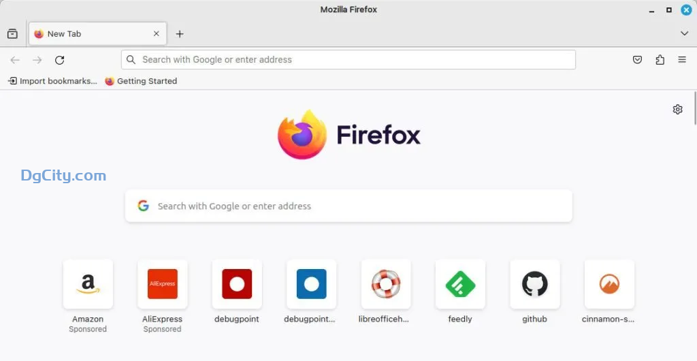
Task: Open the Extensions puzzle icon
Action: pos(660,59)
